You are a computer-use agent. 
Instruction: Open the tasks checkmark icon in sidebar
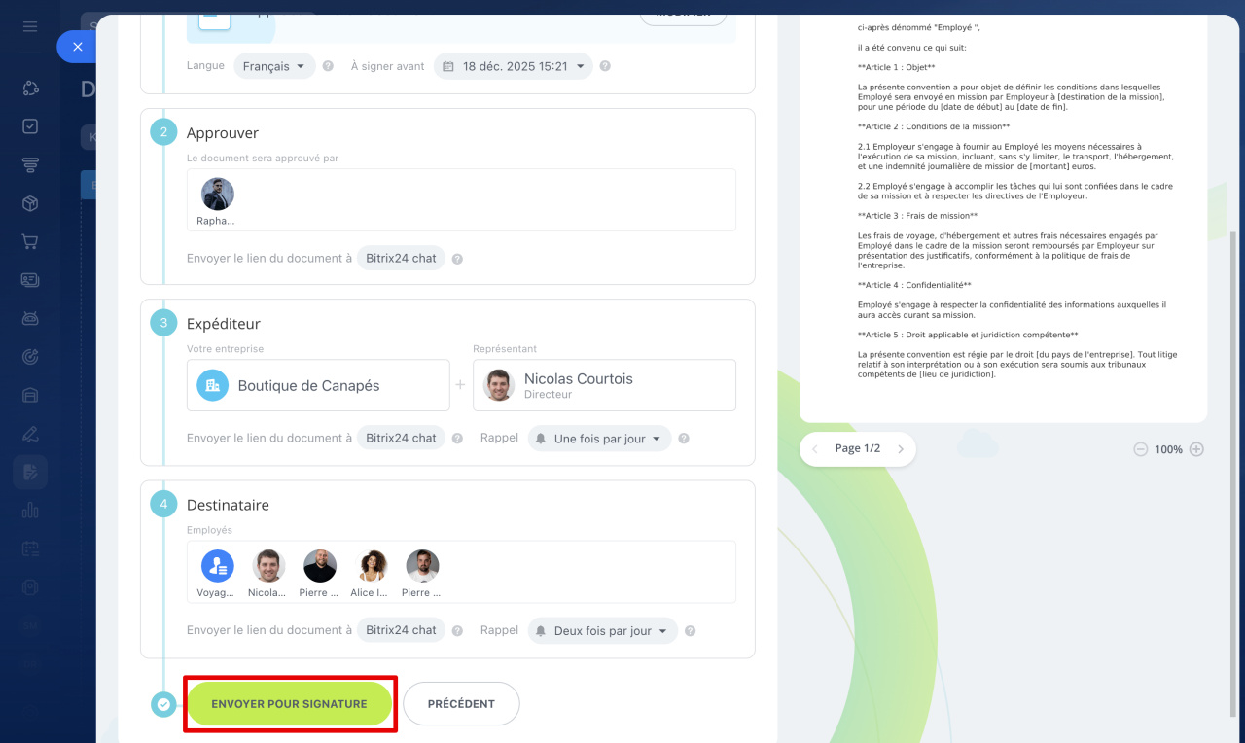coord(30,126)
